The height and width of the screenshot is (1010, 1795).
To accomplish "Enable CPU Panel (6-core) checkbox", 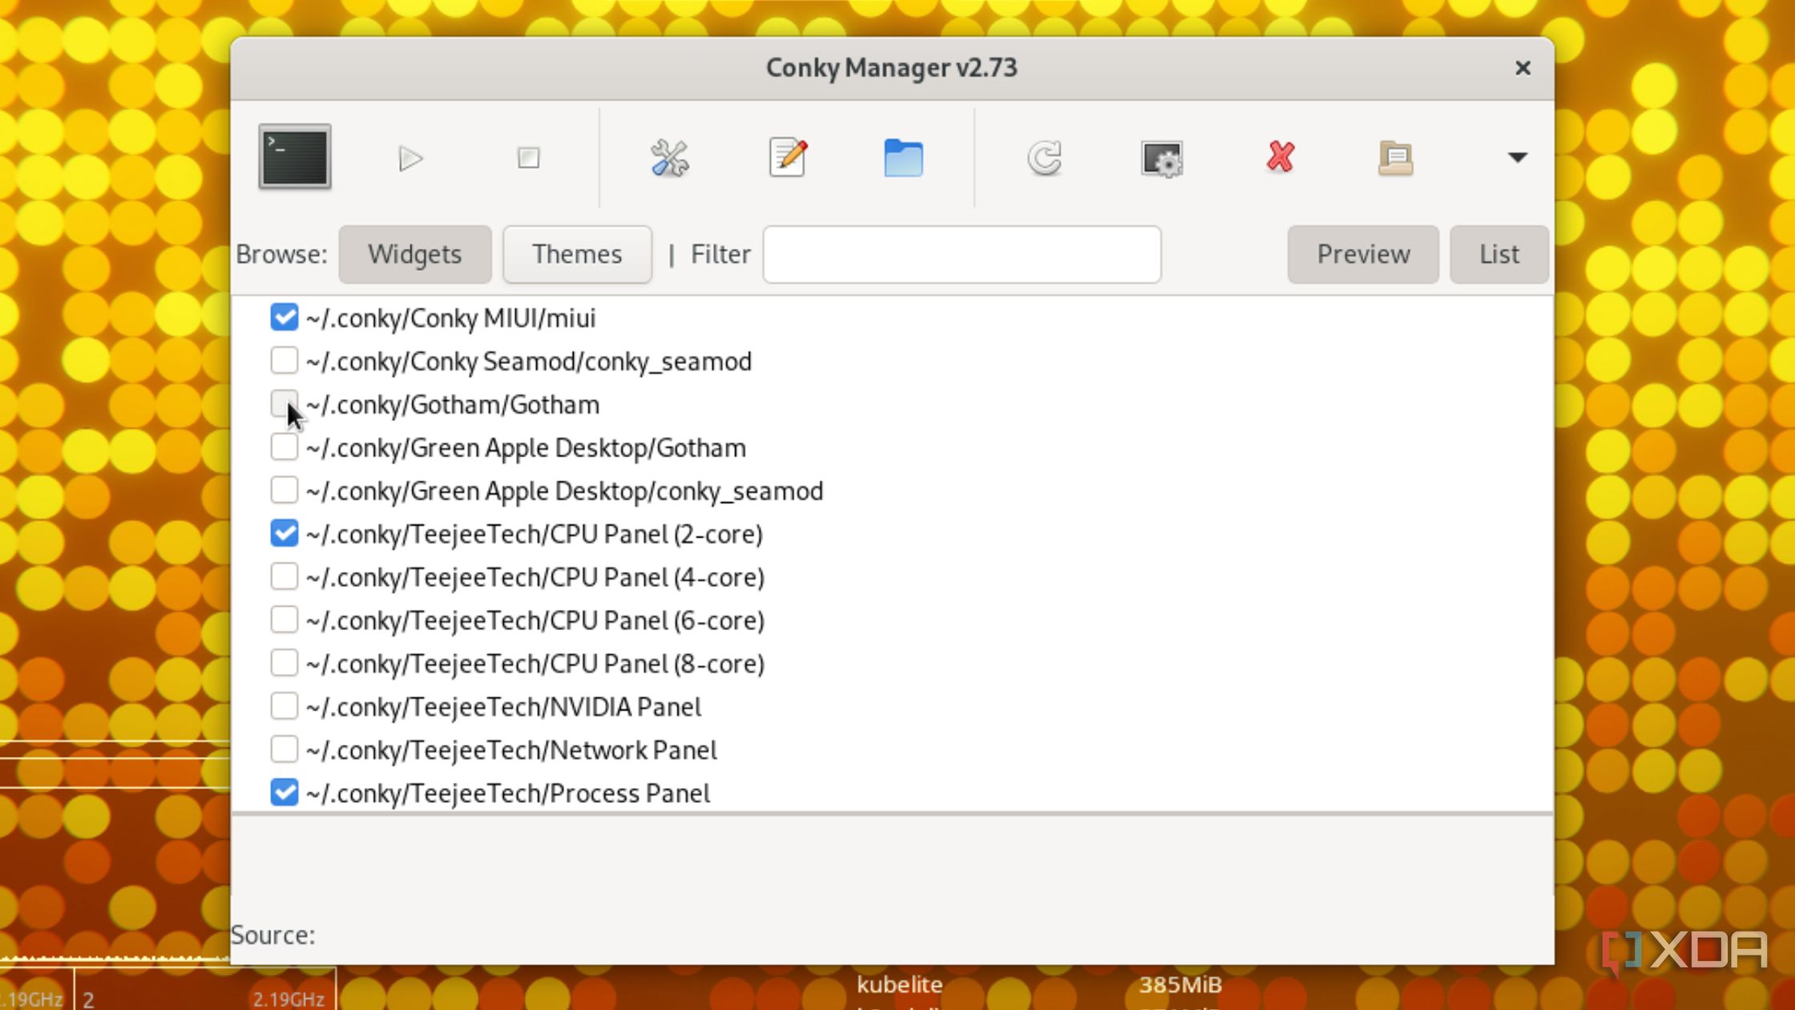I will coord(284,620).
